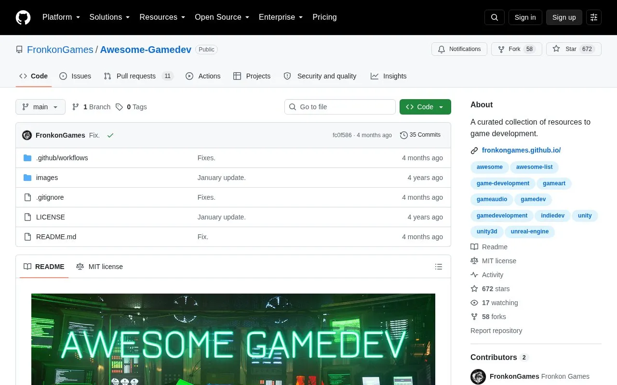Open 58 forks in About sidebar
Viewport: 617px width, 385px height.
click(488, 317)
